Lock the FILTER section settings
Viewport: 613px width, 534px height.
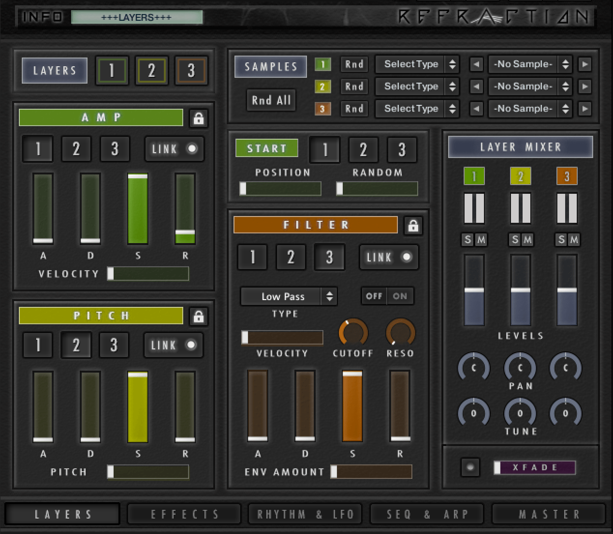(x=413, y=226)
